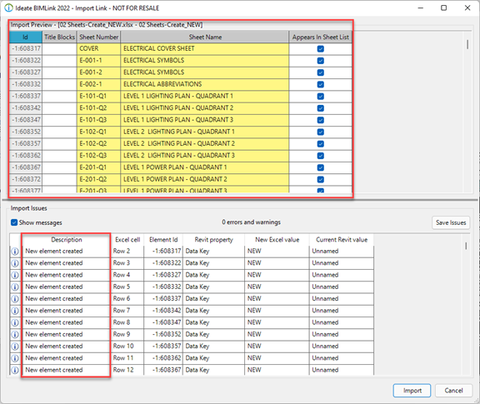Close the Import Link dialog window
This screenshot has width=480, height=404.
pyautogui.click(x=467, y=8)
